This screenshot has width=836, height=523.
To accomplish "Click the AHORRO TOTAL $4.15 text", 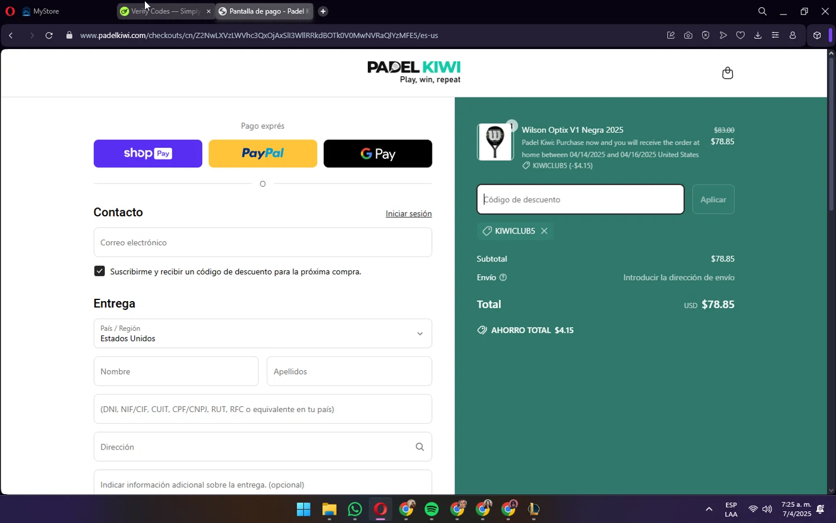I will click(x=532, y=330).
